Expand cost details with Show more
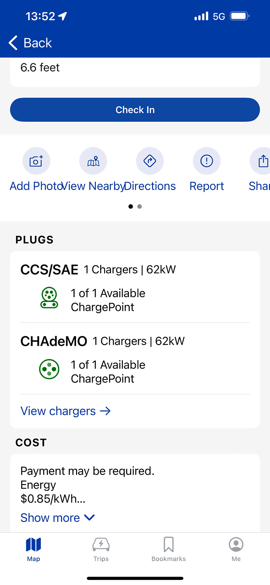Viewport: 270px width, 585px height. tap(58, 518)
